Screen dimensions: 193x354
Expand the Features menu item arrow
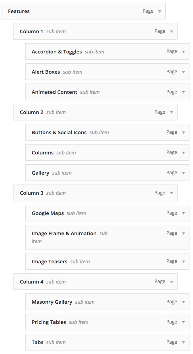click(160, 11)
